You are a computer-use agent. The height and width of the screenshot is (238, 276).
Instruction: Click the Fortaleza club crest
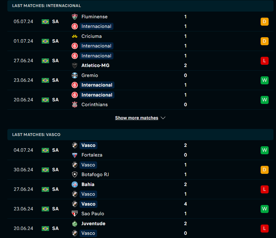point(75,155)
